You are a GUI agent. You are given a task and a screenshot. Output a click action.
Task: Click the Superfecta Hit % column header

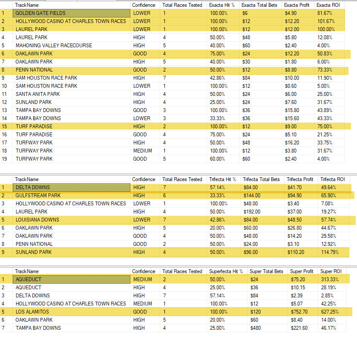(227, 271)
